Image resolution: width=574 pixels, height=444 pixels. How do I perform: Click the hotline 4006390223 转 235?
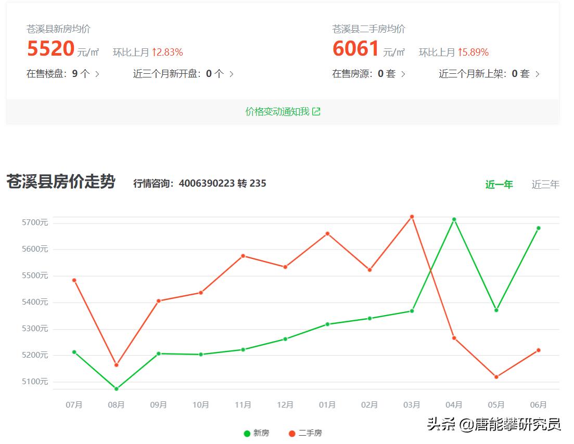click(x=222, y=183)
